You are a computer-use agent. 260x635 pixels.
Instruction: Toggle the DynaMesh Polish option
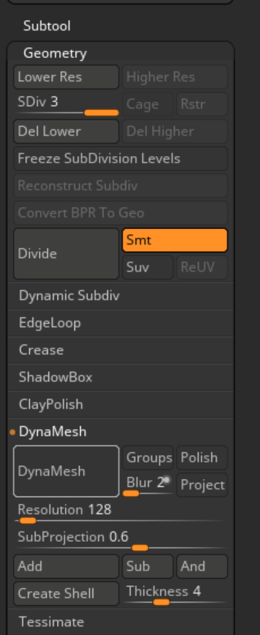[202, 458]
